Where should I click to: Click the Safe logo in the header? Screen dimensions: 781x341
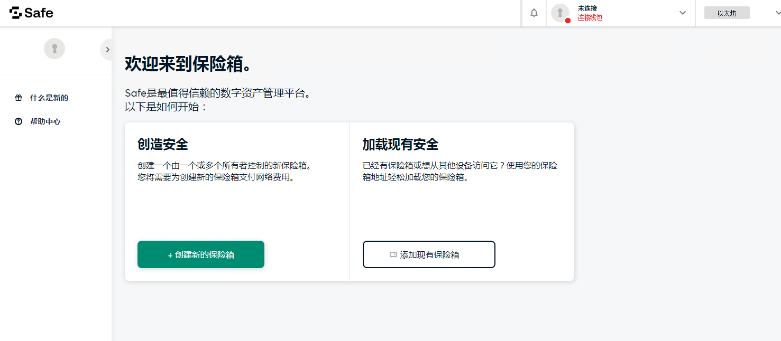point(31,13)
